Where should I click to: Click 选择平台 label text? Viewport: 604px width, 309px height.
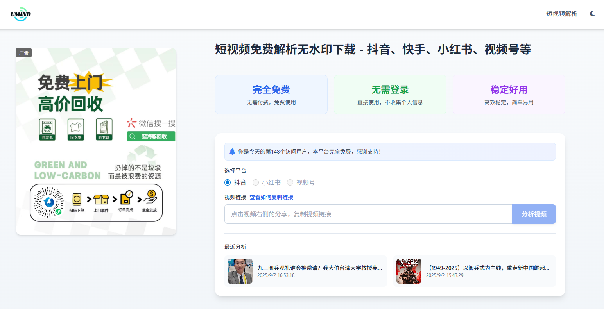point(235,171)
